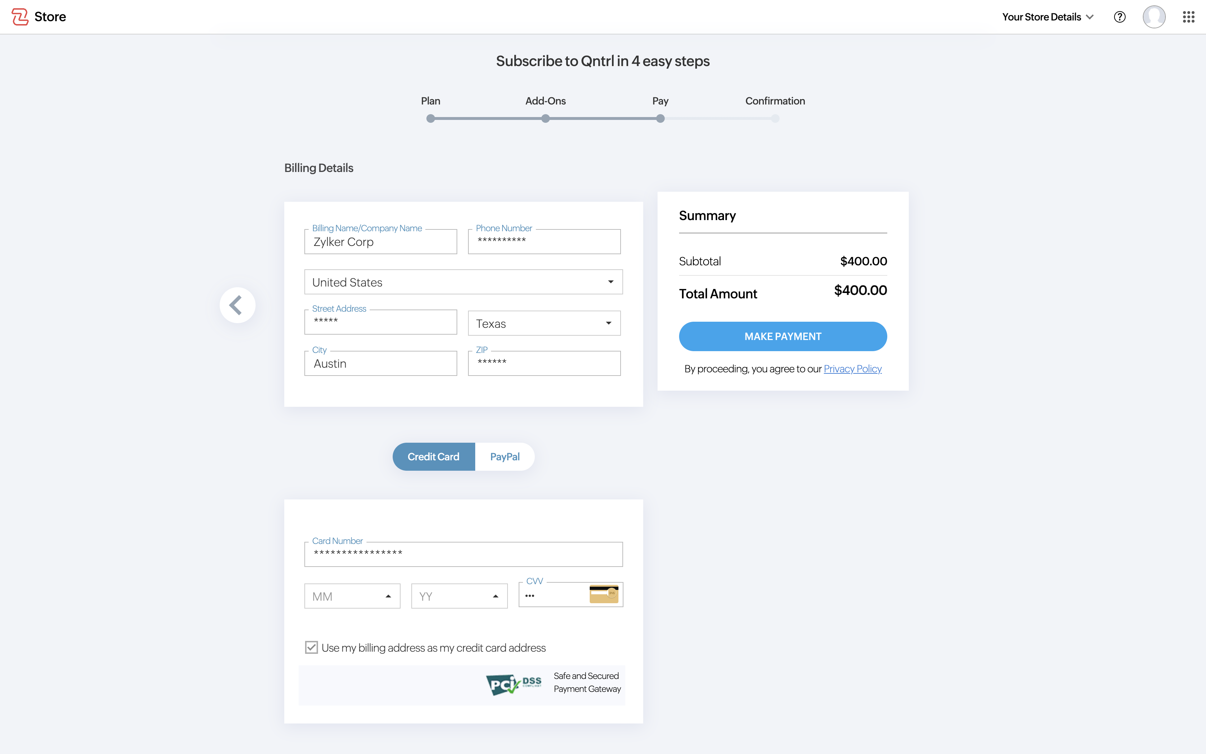The height and width of the screenshot is (754, 1206).
Task: Switch to the PayPal payment tab
Action: click(x=504, y=457)
